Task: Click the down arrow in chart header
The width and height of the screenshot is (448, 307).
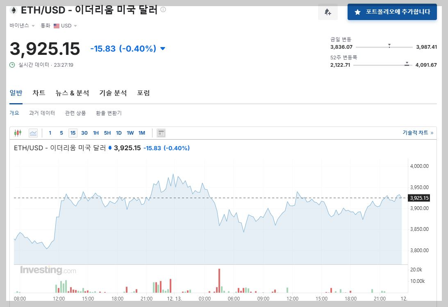Action: click(110, 148)
